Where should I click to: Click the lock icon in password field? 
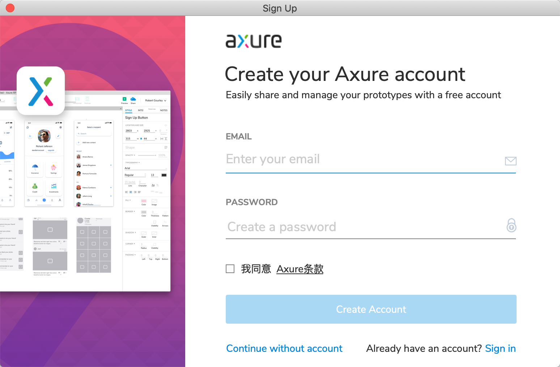tap(511, 225)
